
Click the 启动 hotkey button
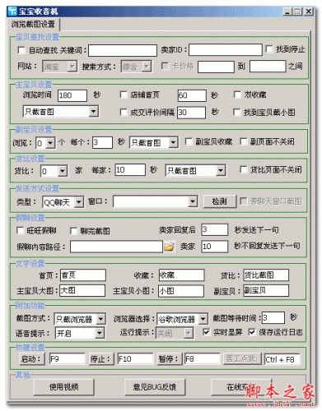33,359
